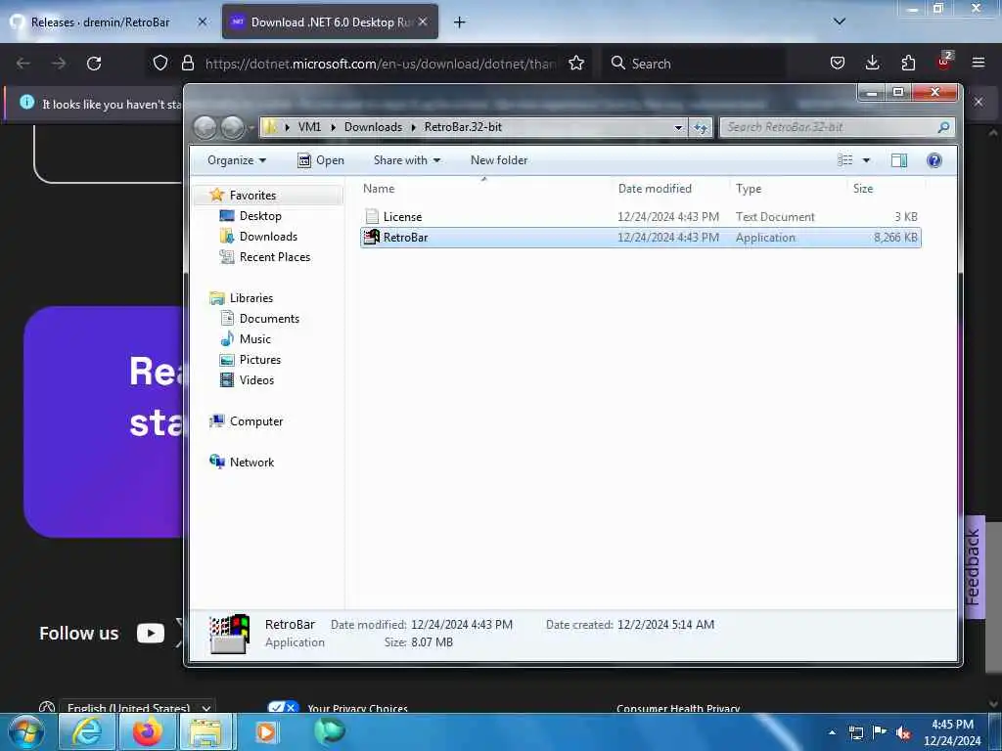Click the Explorer forward navigation arrow
The height and width of the screenshot is (751, 1002).
click(232, 128)
